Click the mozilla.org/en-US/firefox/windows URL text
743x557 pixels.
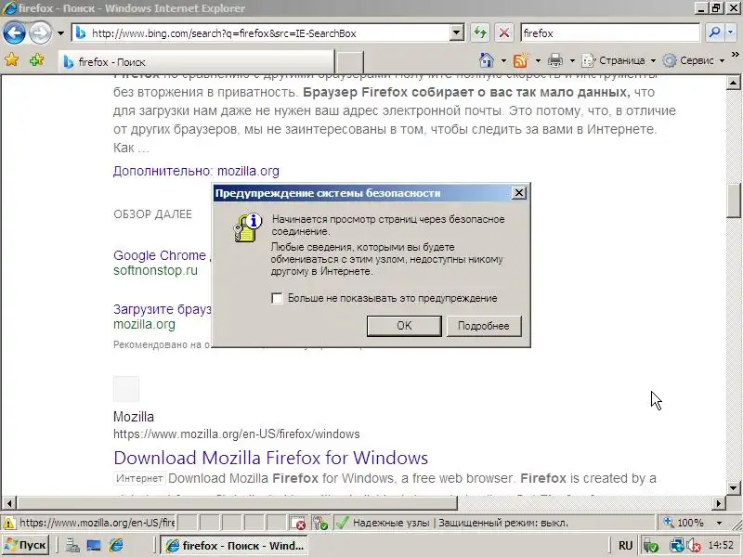pyautogui.click(x=237, y=434)
